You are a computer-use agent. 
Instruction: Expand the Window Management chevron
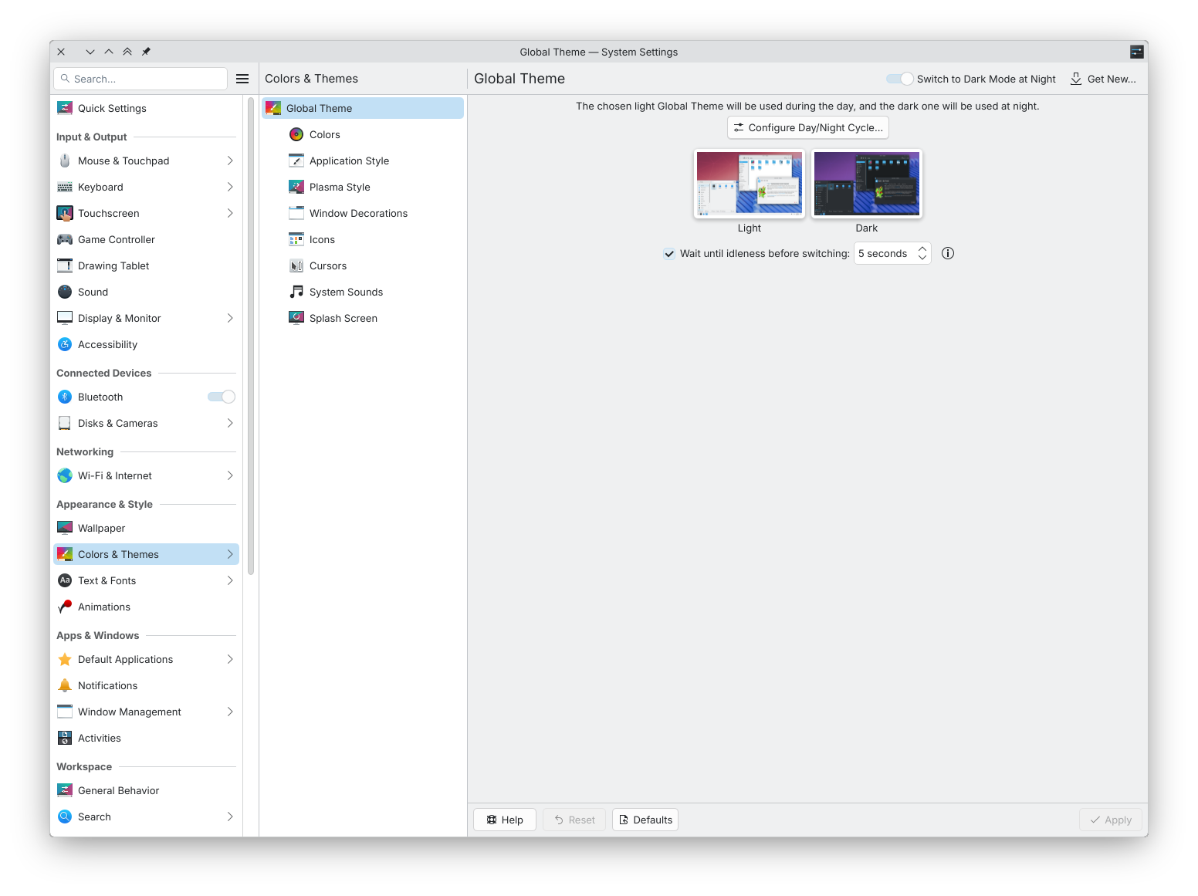tap(230, 712)
